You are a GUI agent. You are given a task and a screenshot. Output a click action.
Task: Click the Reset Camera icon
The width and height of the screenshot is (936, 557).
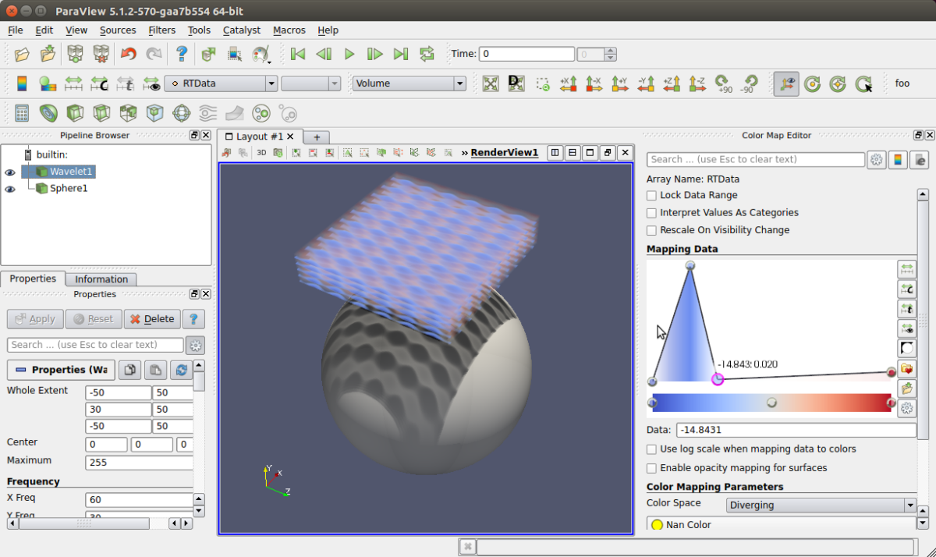pyautogui.click(x=490, y=83)
